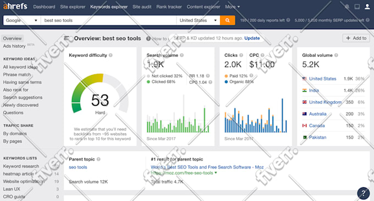Open Also rank for
Viewport: 374px width, 201px height.
click(x=16, y=90)
